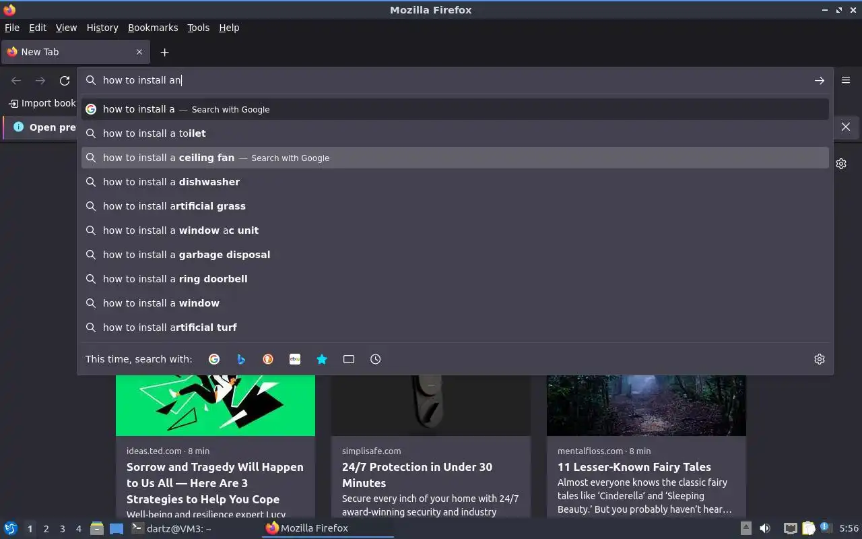
Task: Choose suggestion 'how to install artificial grass'
Action: (x=455, y=206)
